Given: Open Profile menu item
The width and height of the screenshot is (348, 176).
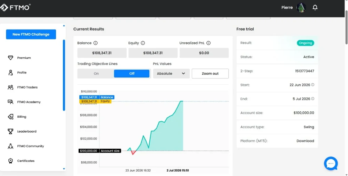Looking at the screenshot, I should click(22, 73).
